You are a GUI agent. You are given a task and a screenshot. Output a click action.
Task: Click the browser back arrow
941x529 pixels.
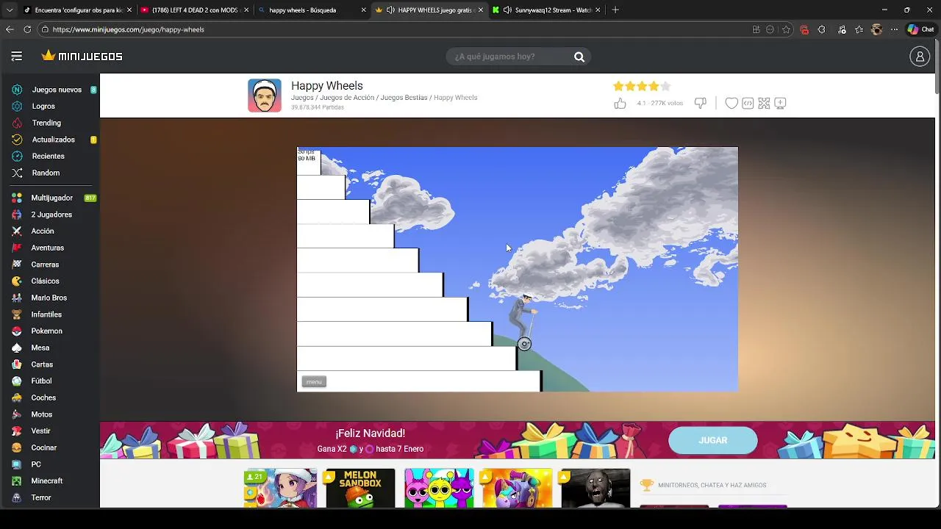[10, 29]
